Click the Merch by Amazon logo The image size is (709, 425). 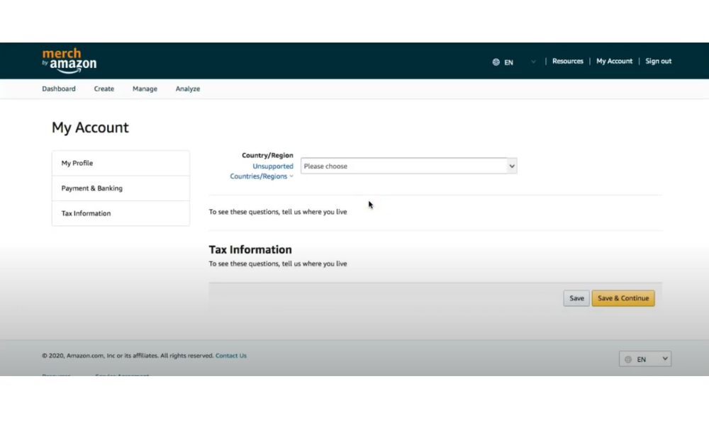click(x=69, y=60)
